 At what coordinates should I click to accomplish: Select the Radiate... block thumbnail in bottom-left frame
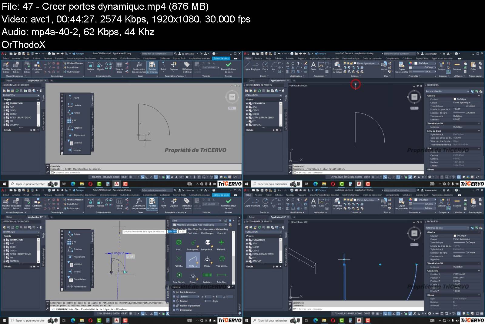207,277
